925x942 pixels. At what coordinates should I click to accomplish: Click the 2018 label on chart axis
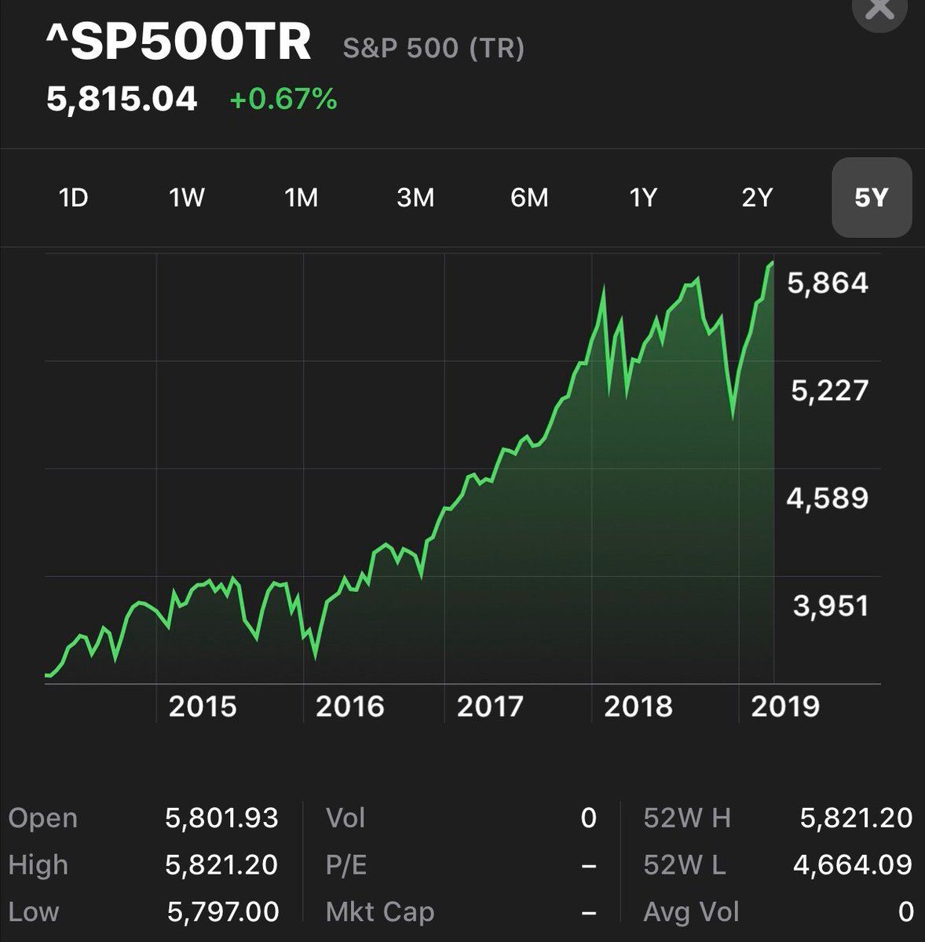[x=638, y=706]
